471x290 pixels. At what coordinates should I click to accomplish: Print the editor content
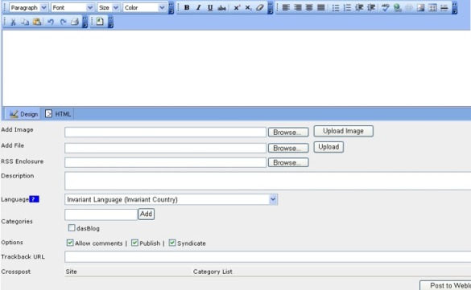tap(75, 22)
